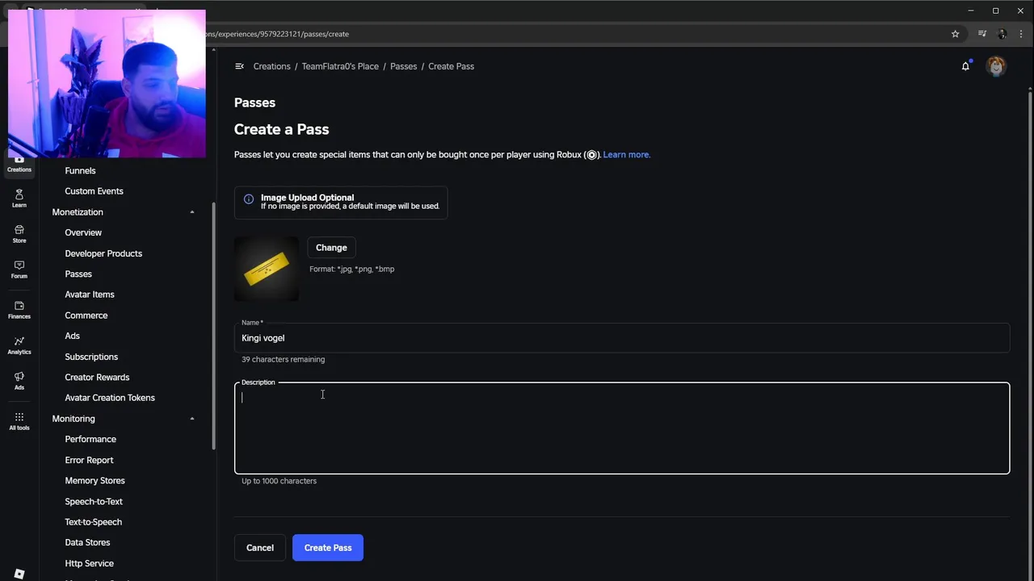Click the Create Pass button

327,548
